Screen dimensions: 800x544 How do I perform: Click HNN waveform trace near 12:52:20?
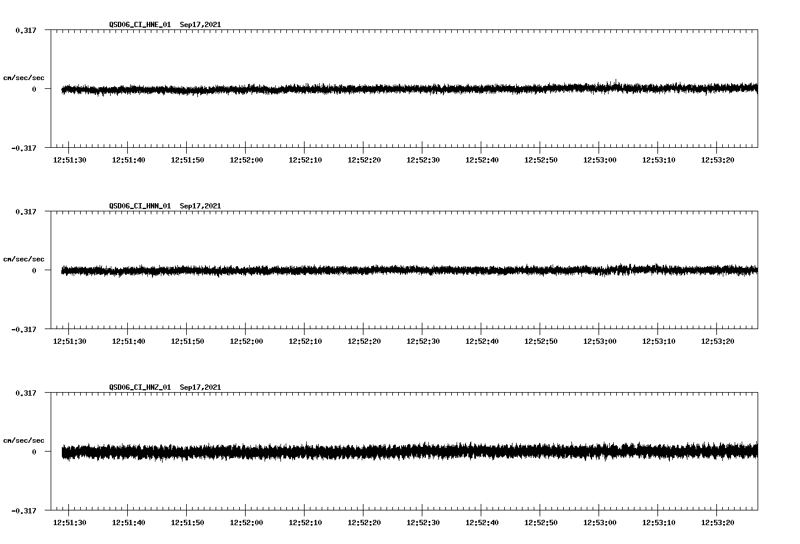coord(364,270)
